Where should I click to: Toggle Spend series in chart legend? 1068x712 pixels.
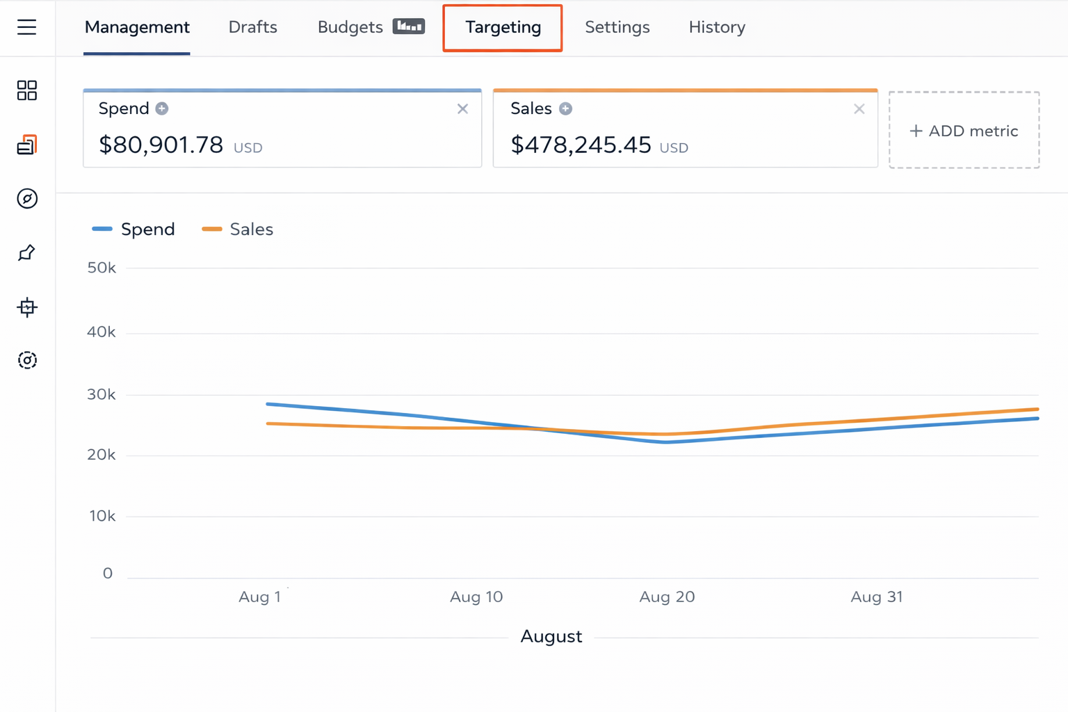tap(133, 229)
